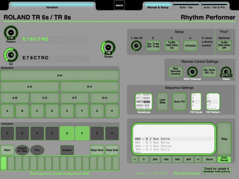Click the Dev ID knob
239x179 pixels.
[x=136, y=45]
